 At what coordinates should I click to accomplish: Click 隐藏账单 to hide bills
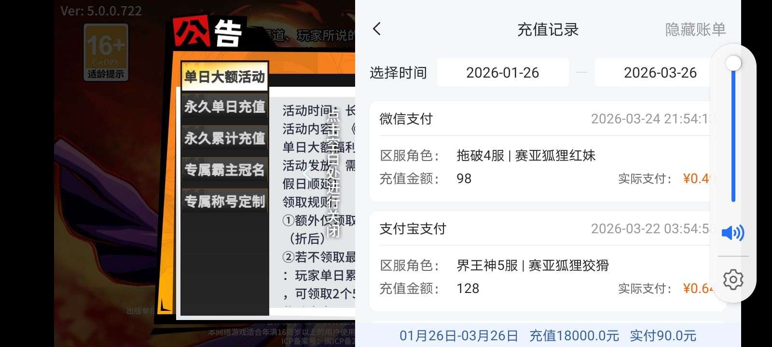coord(695,29)
